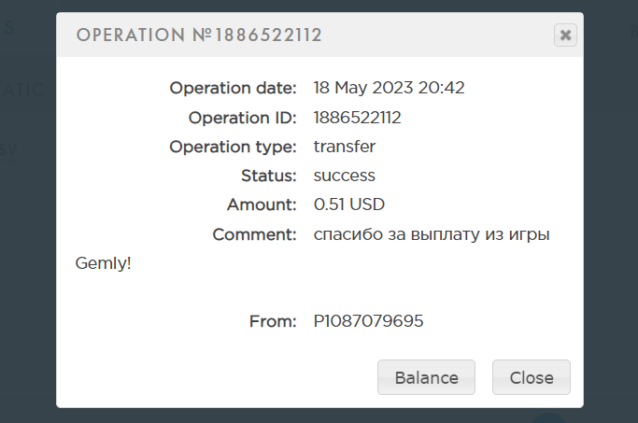Select the sender account P1087079695
Screen dimensions: 638x423
(x=369, y=321)
